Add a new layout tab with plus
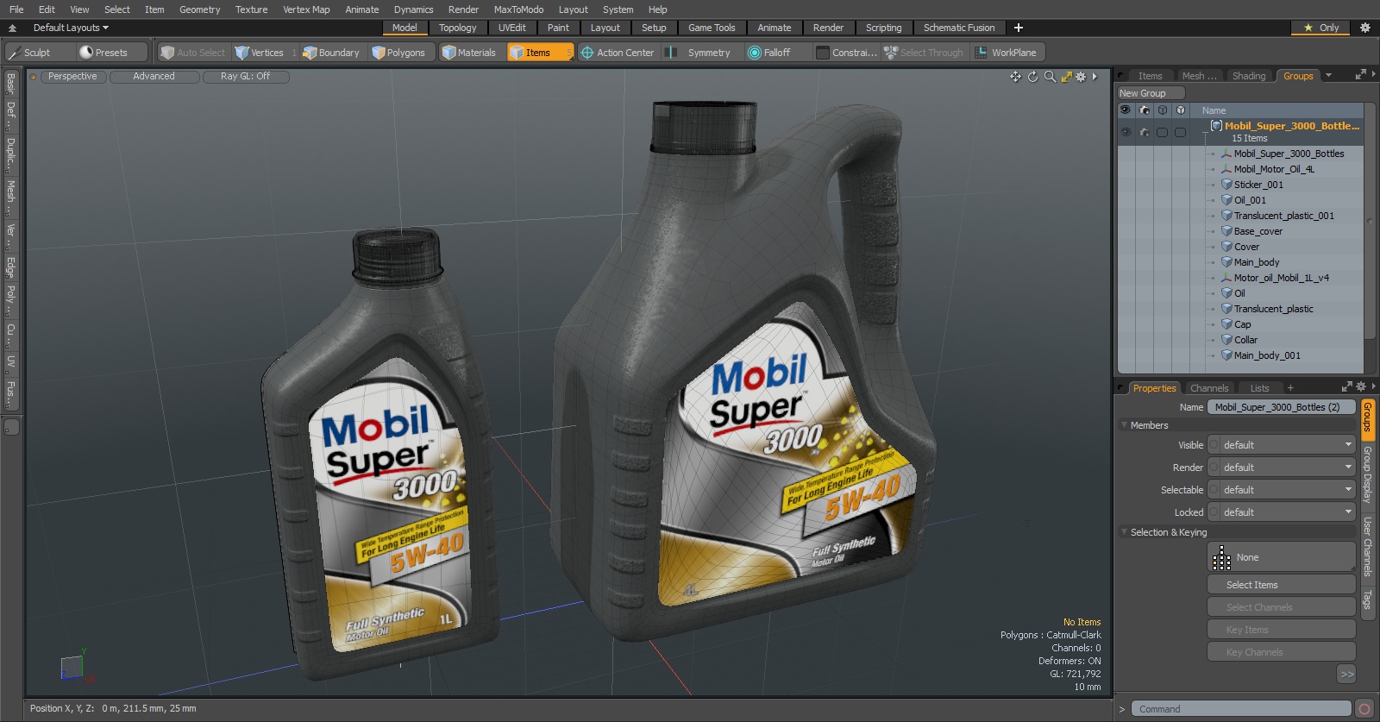This screenshot has width=1380, height=722. click(x=1019, y=28)
